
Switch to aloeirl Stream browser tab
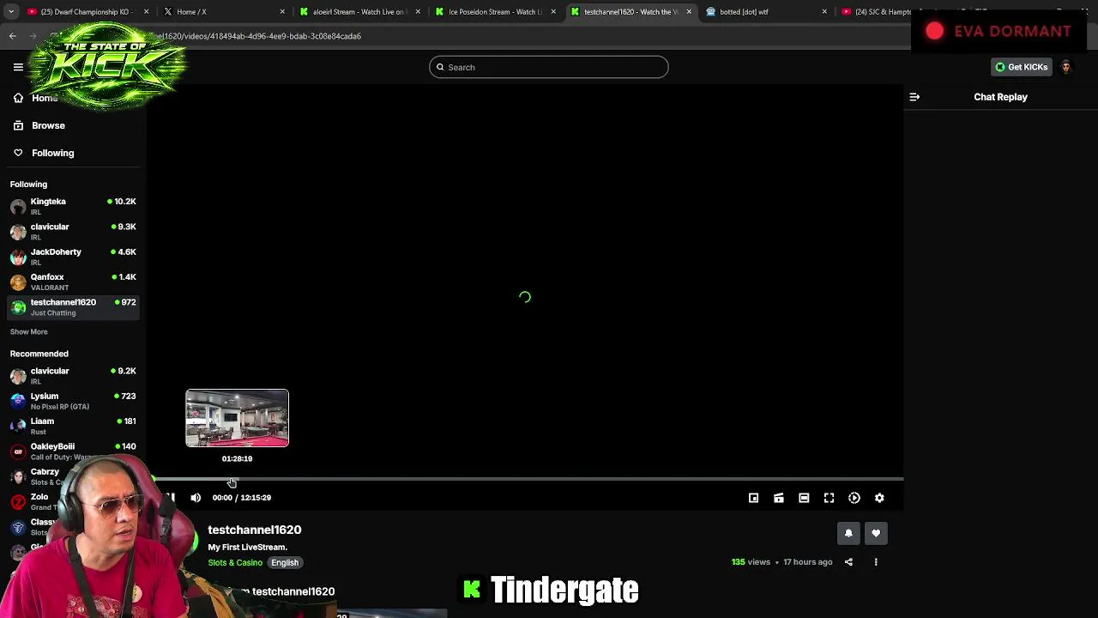click(359, 11)
